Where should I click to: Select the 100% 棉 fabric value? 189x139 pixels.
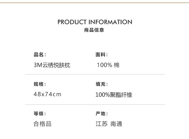click(x=108, y=65)
